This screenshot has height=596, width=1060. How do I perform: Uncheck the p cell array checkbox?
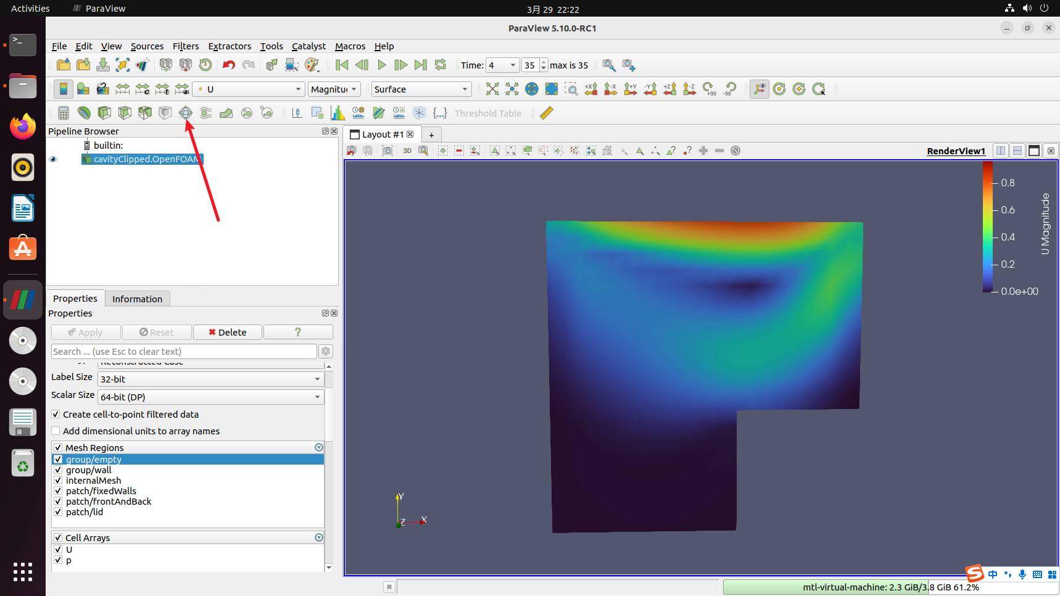pyautogui.click(x=58, y=560)
